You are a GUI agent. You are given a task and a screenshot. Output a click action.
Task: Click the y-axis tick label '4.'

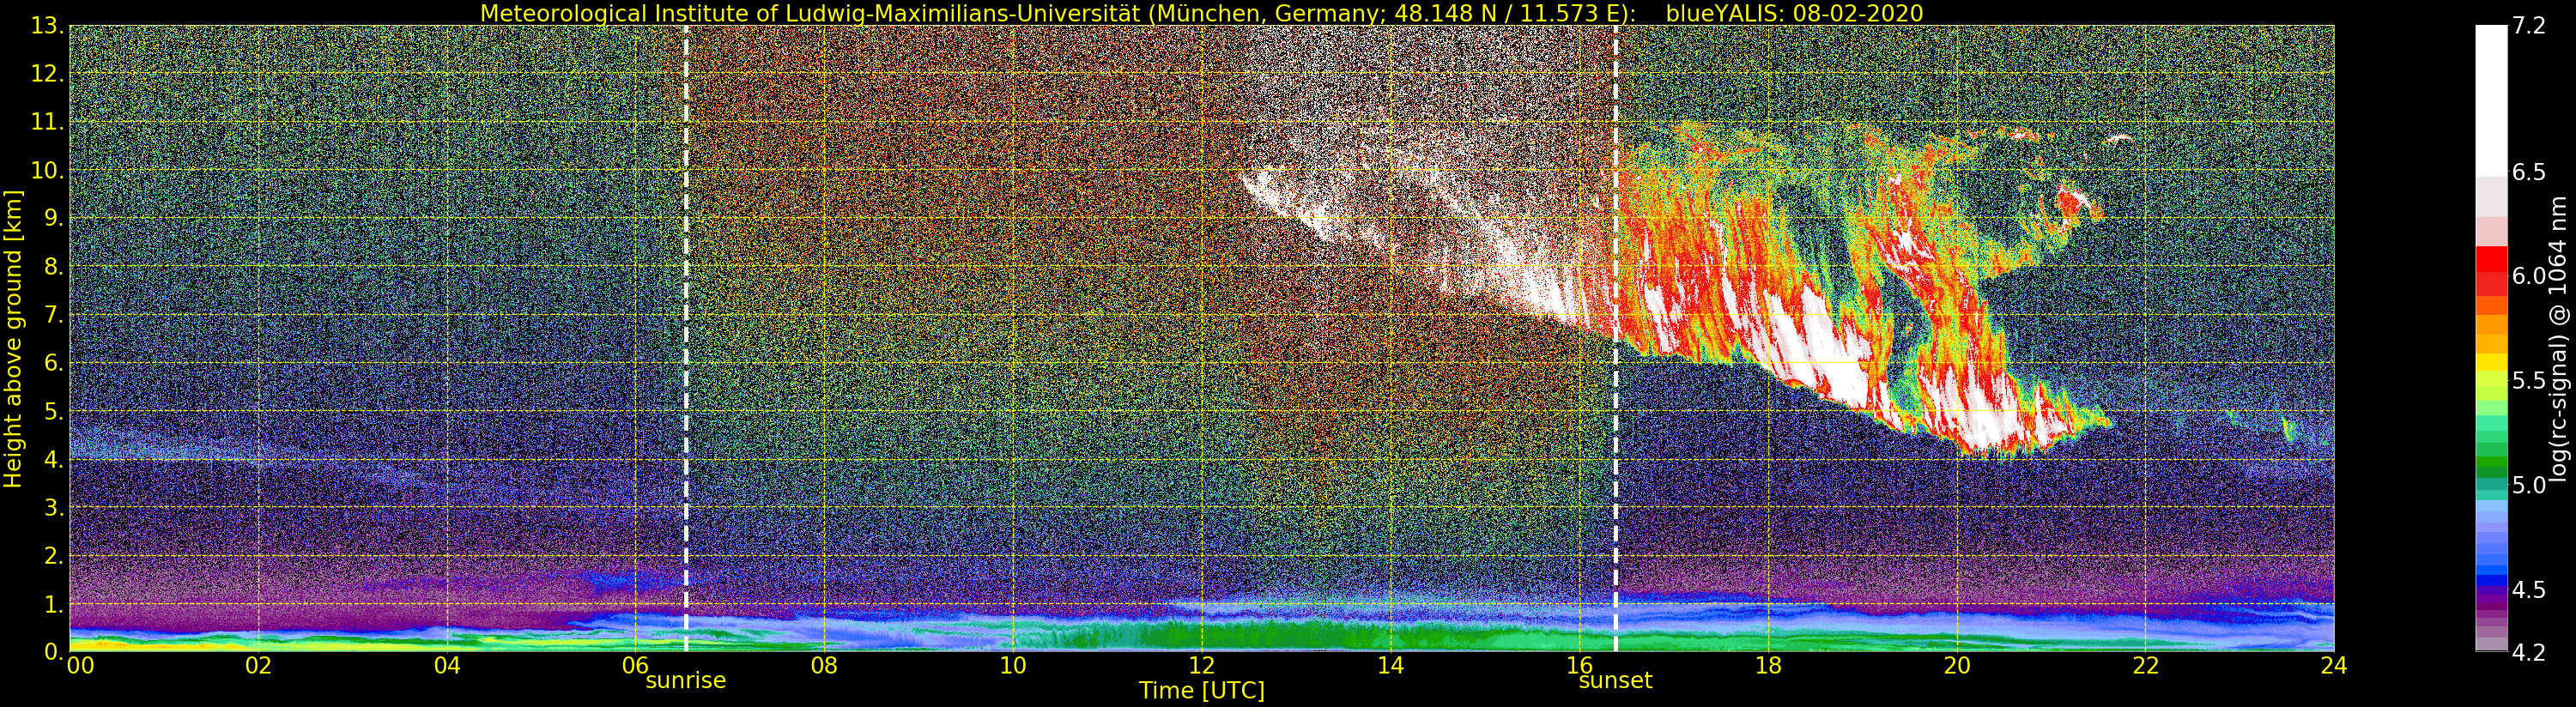click(54, 459)
